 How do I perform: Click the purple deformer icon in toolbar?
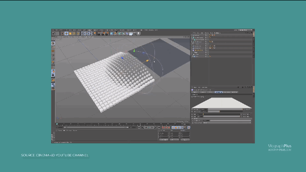pos(127,33)
